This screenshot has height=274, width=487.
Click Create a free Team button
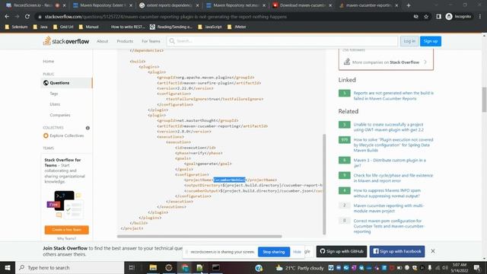[66, 230]
